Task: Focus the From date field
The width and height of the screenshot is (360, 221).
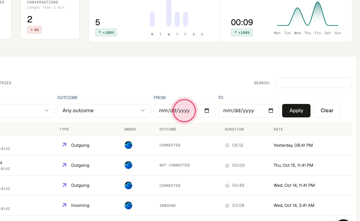Action: pos(184,110)
